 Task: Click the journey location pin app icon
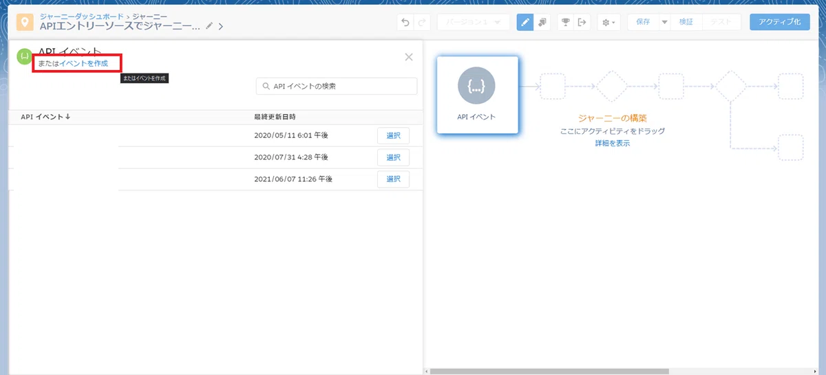25,22
